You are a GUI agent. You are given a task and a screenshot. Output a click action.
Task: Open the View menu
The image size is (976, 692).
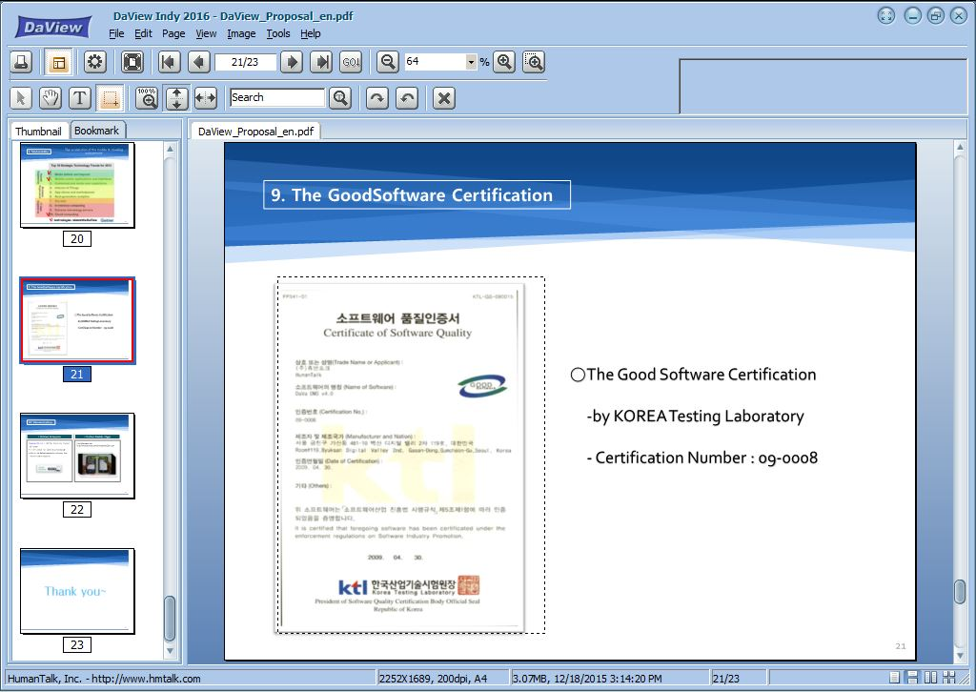click(206, 33)
